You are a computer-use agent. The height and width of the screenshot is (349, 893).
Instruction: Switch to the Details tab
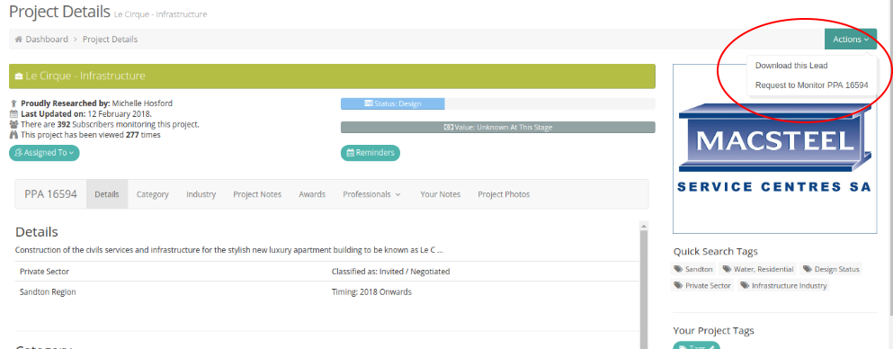pyautogui.click(x=107, y=194)
